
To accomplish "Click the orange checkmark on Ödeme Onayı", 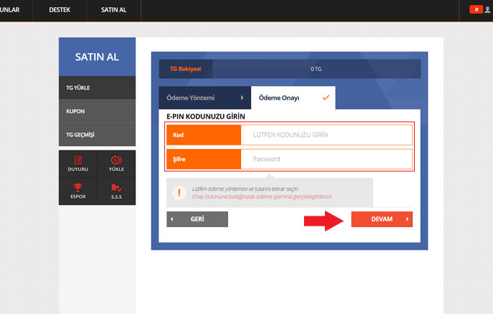I will (x=326, y=97).
